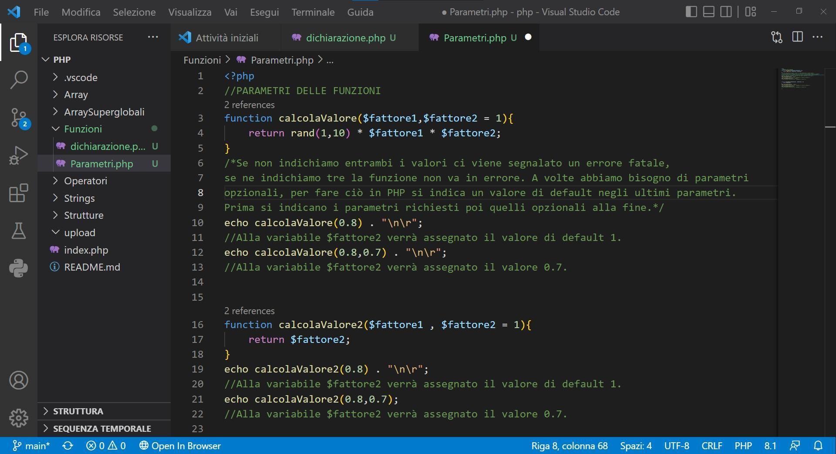Open the Manage gear icon

[18, 418]
